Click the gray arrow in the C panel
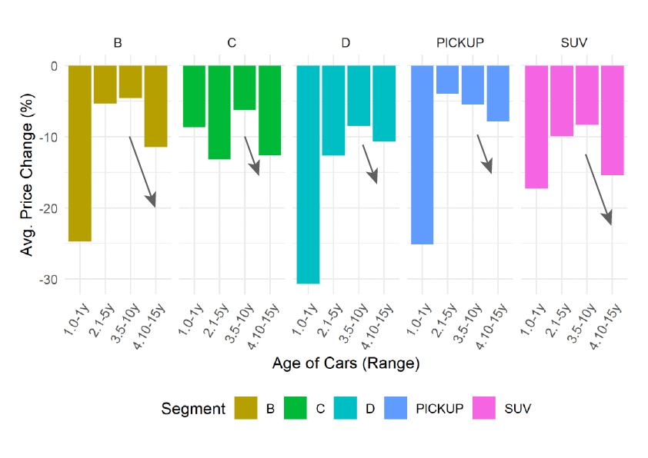Image resolution: width=648 pixels, height=458 pixels. (252, 156)
